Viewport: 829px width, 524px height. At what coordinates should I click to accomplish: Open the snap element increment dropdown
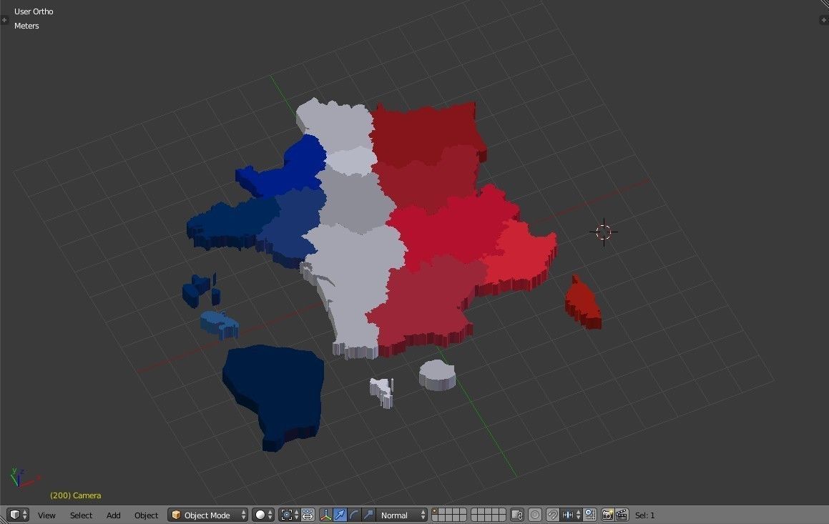pos(572,515)
